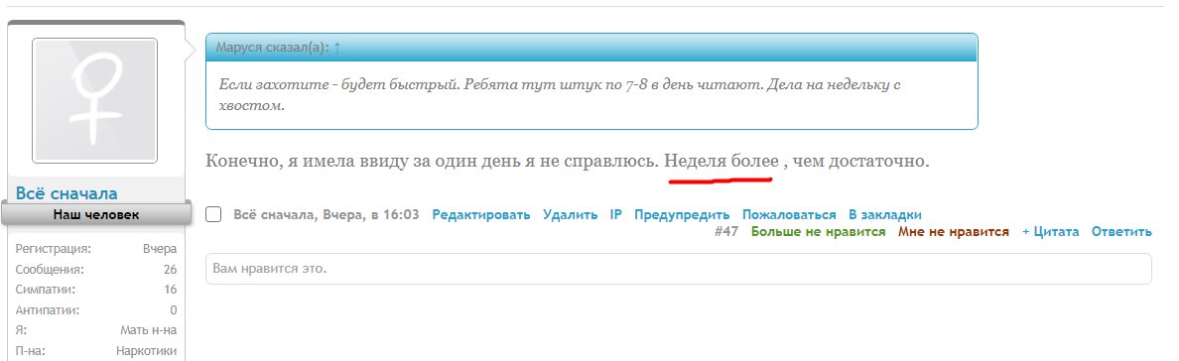Open the Вчера, в 16:03 post permalink

point(371,214)
